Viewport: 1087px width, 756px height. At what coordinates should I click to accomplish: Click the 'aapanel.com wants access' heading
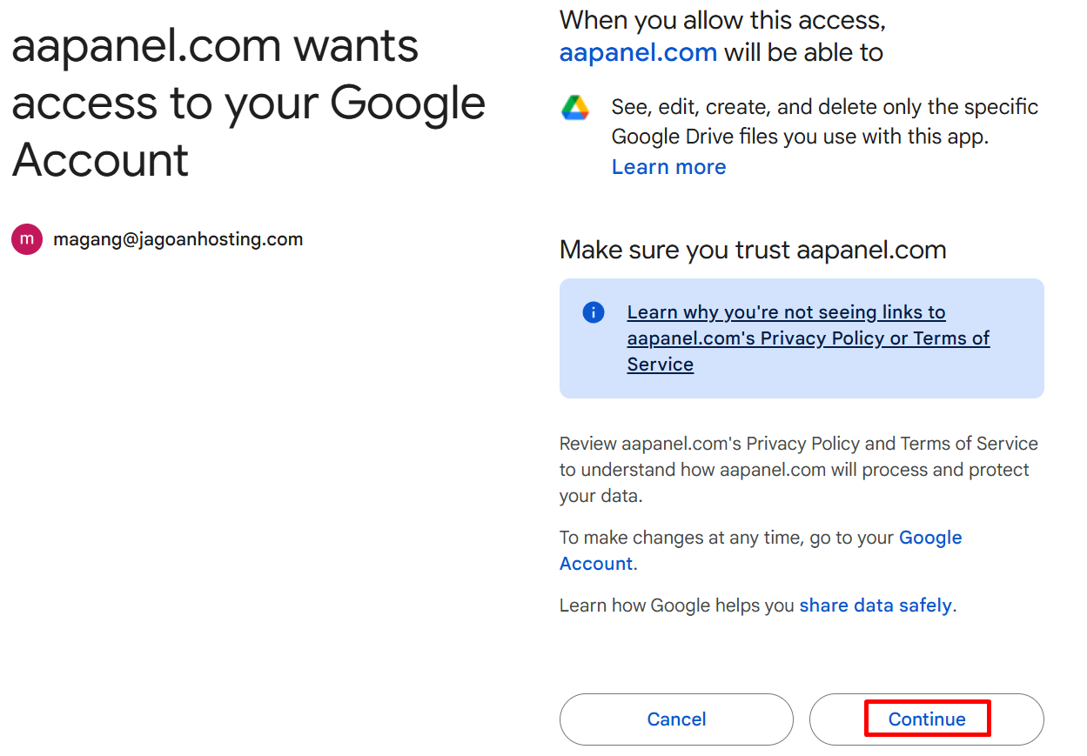click(x=248, y=103)
